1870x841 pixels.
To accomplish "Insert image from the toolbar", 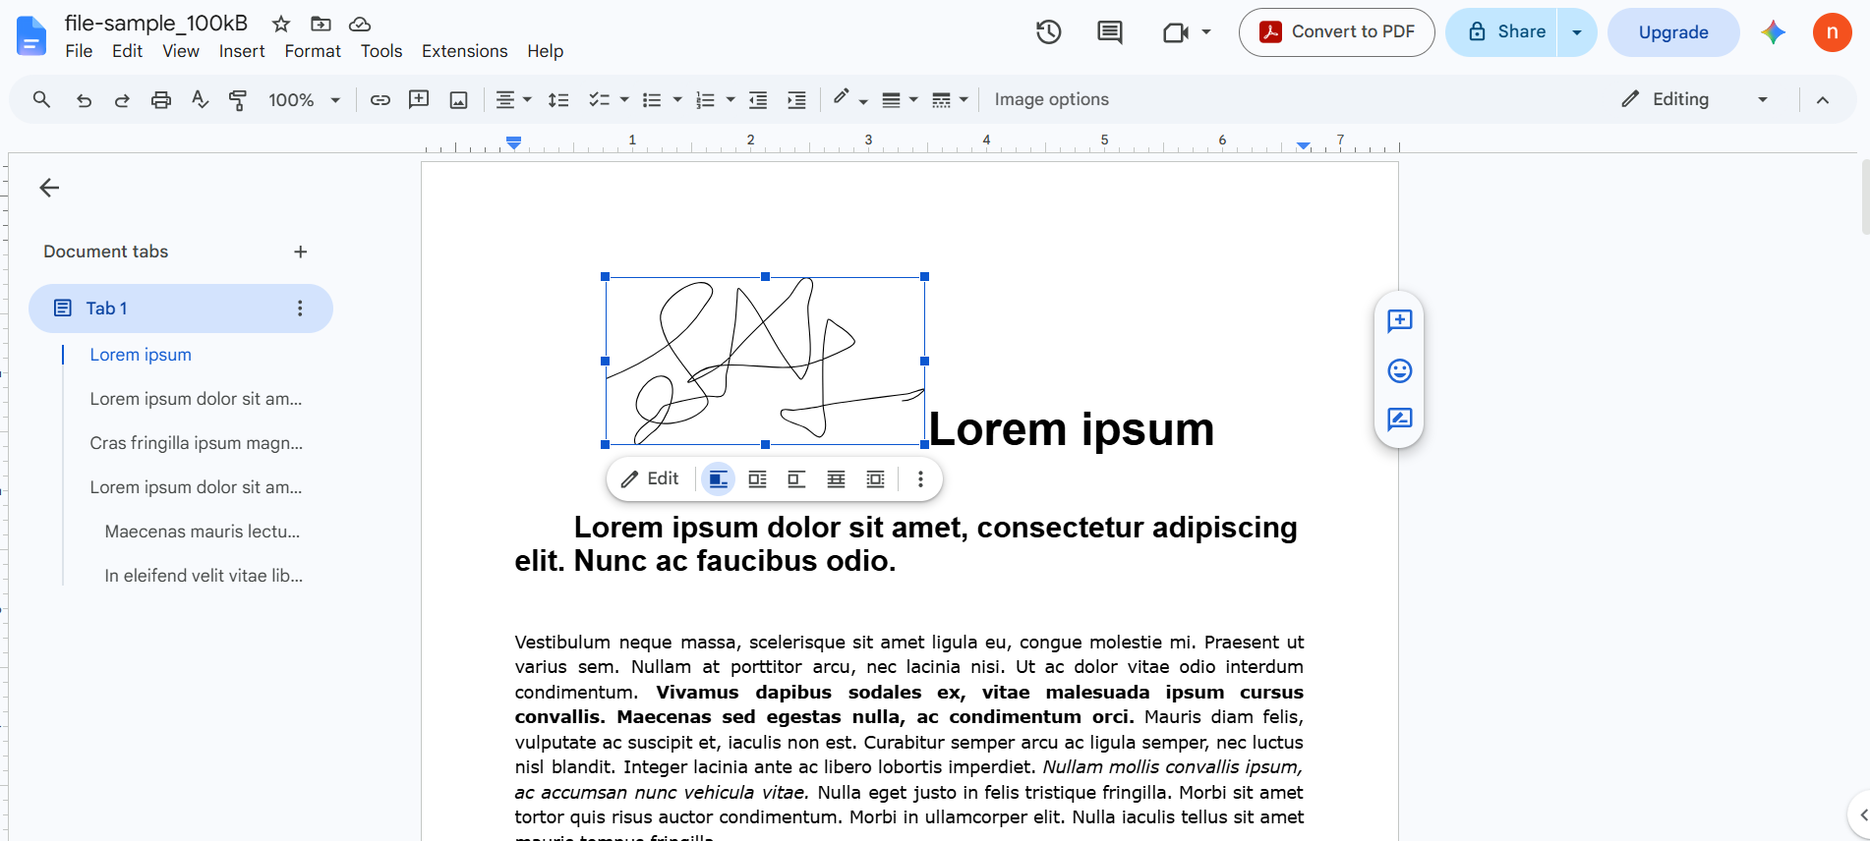I will click(458, 99).
